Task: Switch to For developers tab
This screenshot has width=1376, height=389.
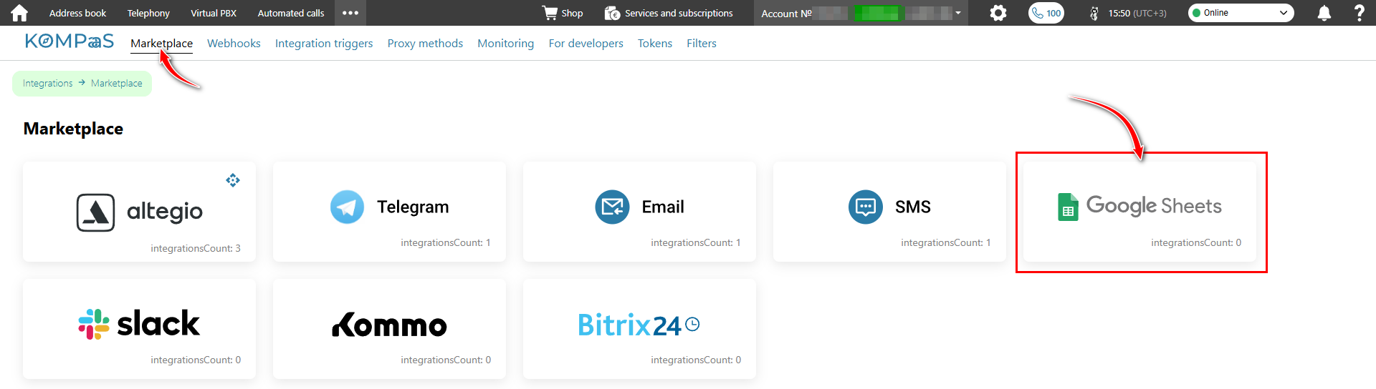Action: [x=586, y=44]
